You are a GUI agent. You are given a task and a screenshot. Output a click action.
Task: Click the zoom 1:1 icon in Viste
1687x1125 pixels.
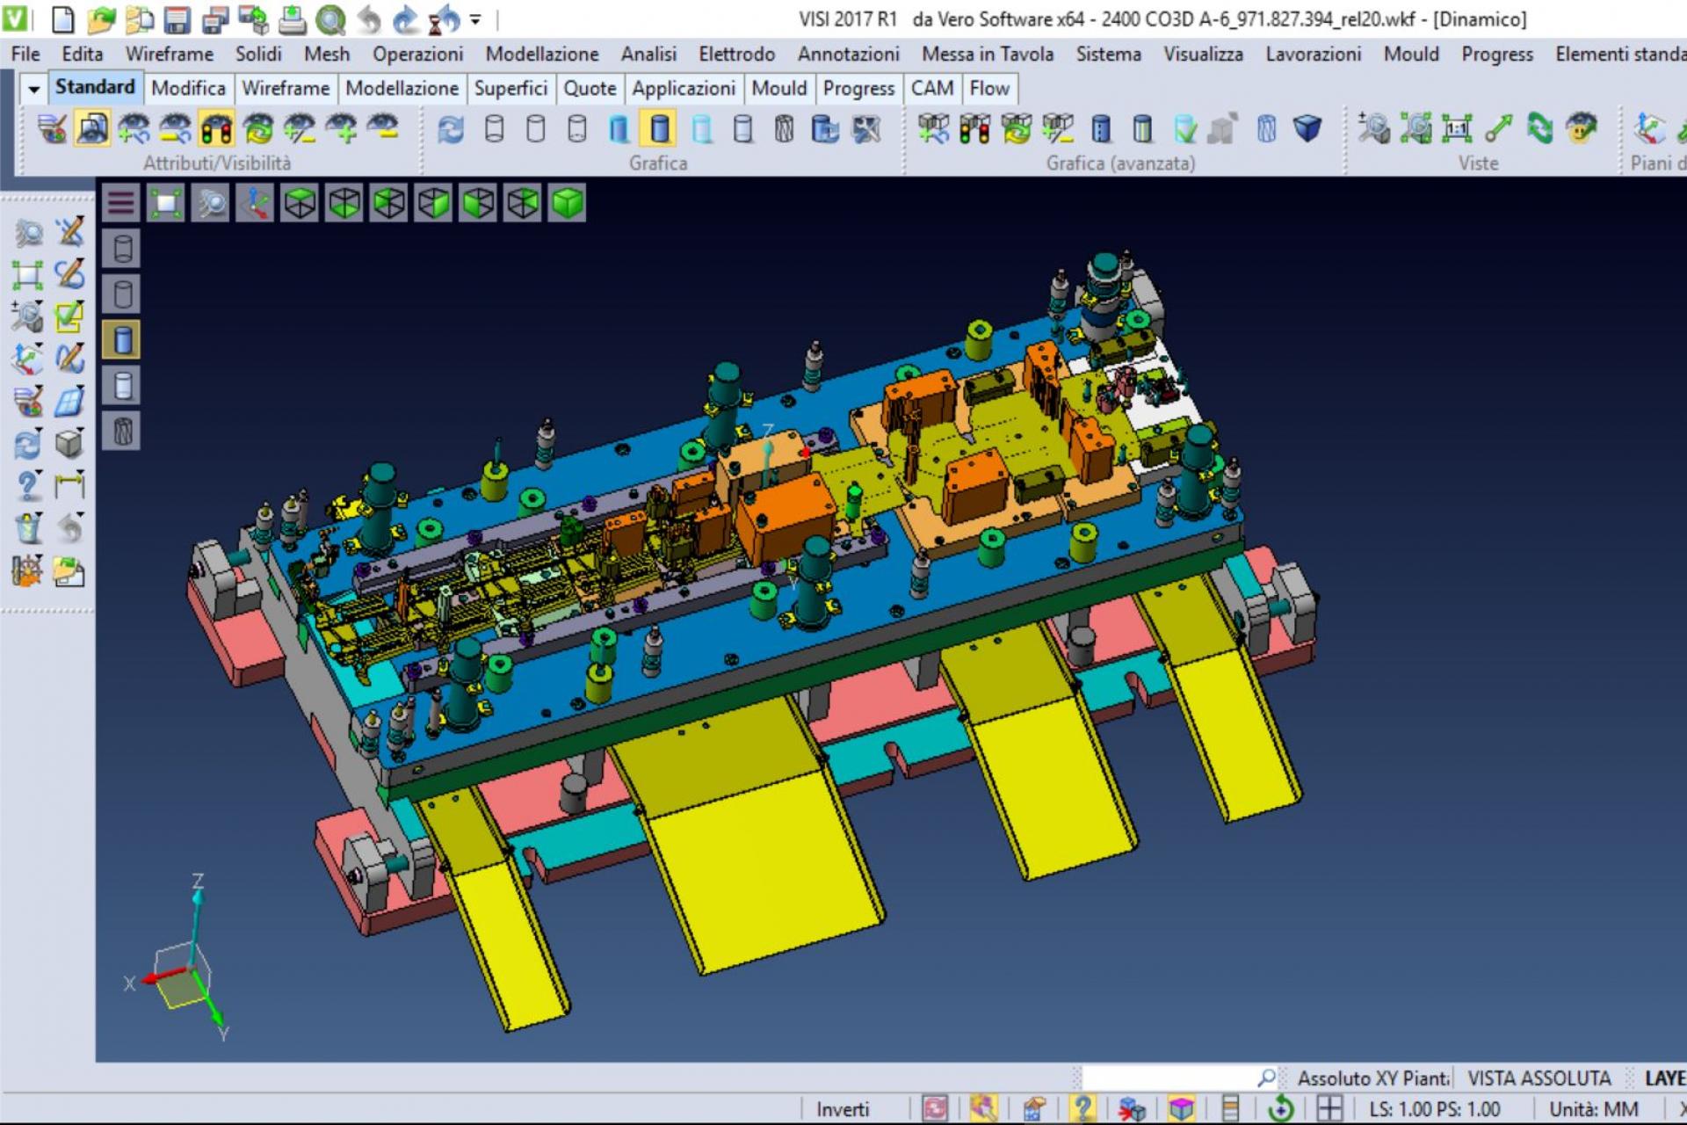(1457, 129)
